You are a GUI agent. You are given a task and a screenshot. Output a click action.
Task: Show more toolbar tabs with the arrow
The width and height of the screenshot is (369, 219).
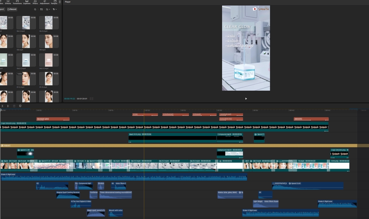[60, 2]
